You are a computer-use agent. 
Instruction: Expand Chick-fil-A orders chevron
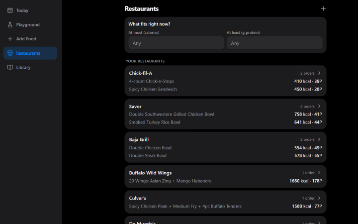coord(319,73)
